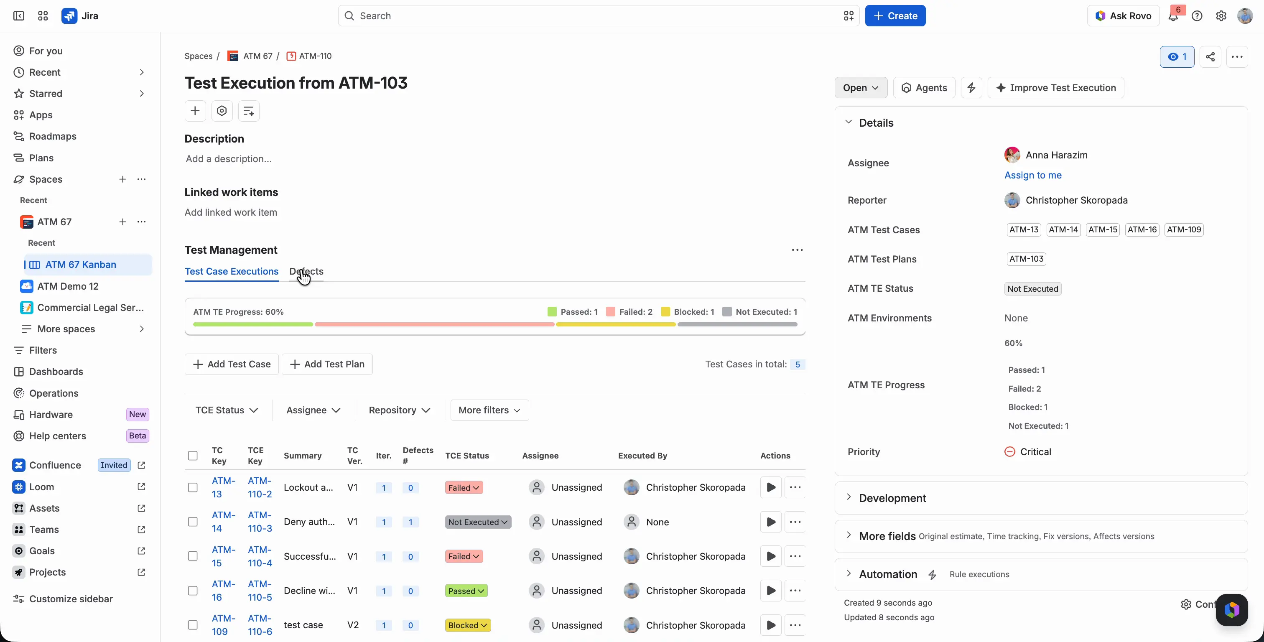1264x642 pixels.
Task: Open more actions for ATM-14 row
Action: (x=795, y=522)
